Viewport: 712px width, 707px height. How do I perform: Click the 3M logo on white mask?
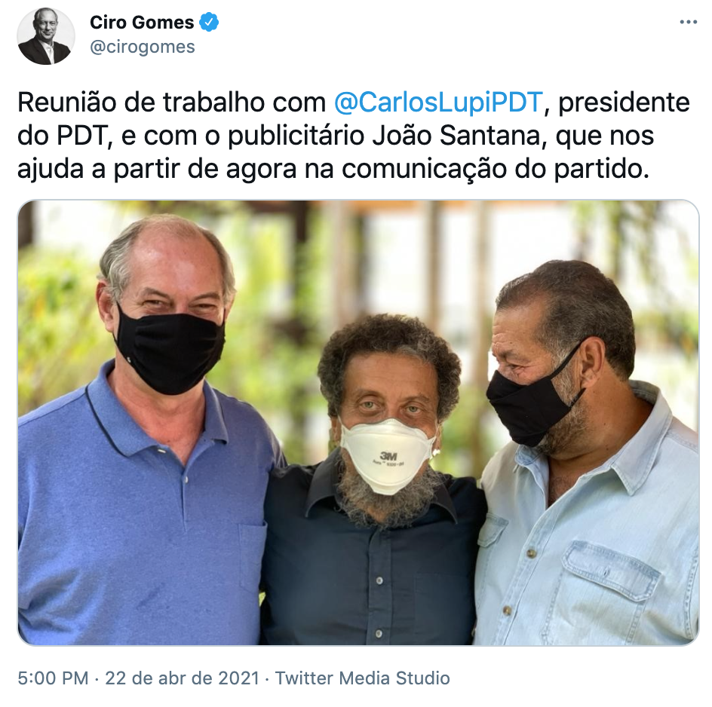(388, 455)
